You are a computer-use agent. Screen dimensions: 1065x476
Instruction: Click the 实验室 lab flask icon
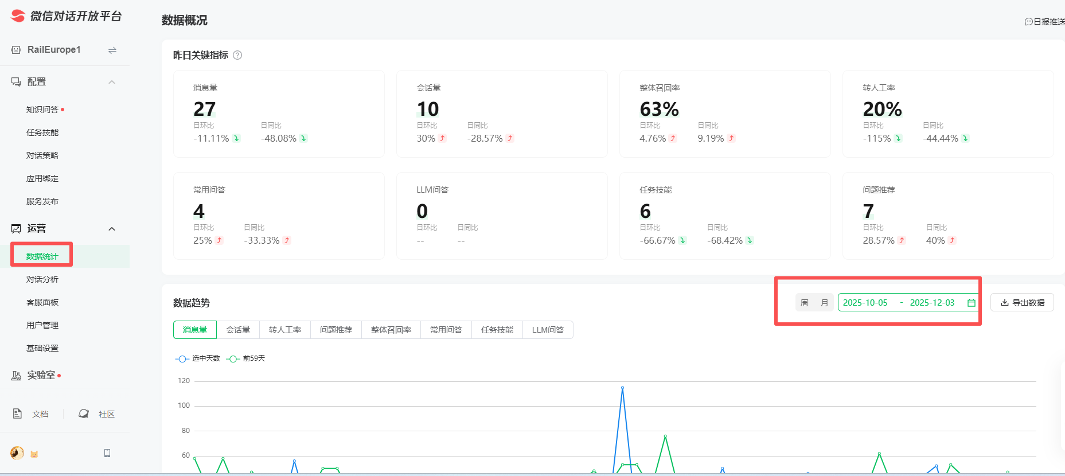(x=16, y=375)
